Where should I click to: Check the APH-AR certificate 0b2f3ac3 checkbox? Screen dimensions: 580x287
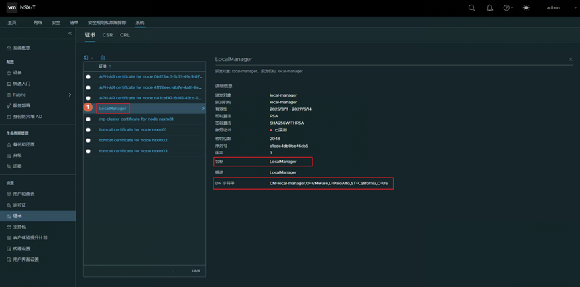88,77
